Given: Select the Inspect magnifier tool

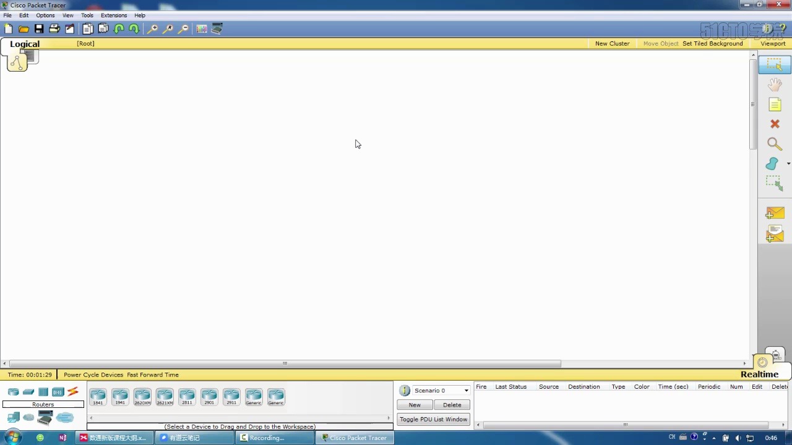Looking at the screenshot, I should [775, 144].
